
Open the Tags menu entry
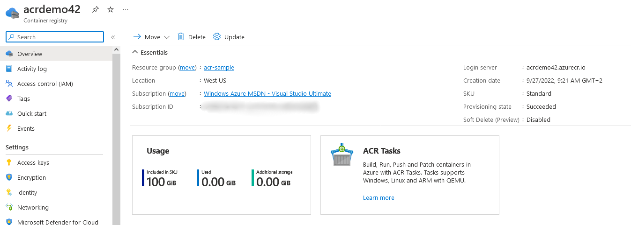pyautogui.click(x=56, y=98)
